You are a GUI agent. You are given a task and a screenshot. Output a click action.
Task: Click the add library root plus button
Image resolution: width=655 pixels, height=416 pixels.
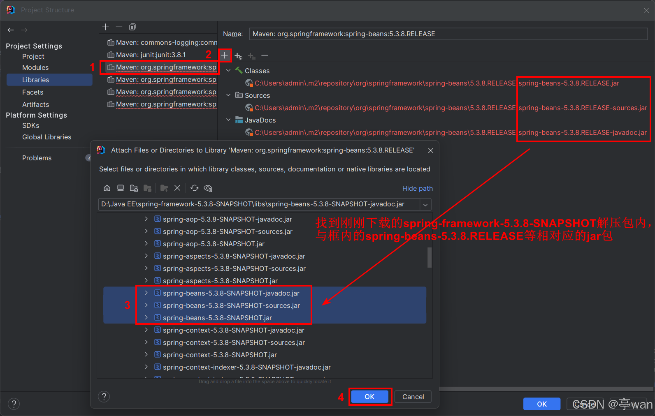tap(225, 55)
